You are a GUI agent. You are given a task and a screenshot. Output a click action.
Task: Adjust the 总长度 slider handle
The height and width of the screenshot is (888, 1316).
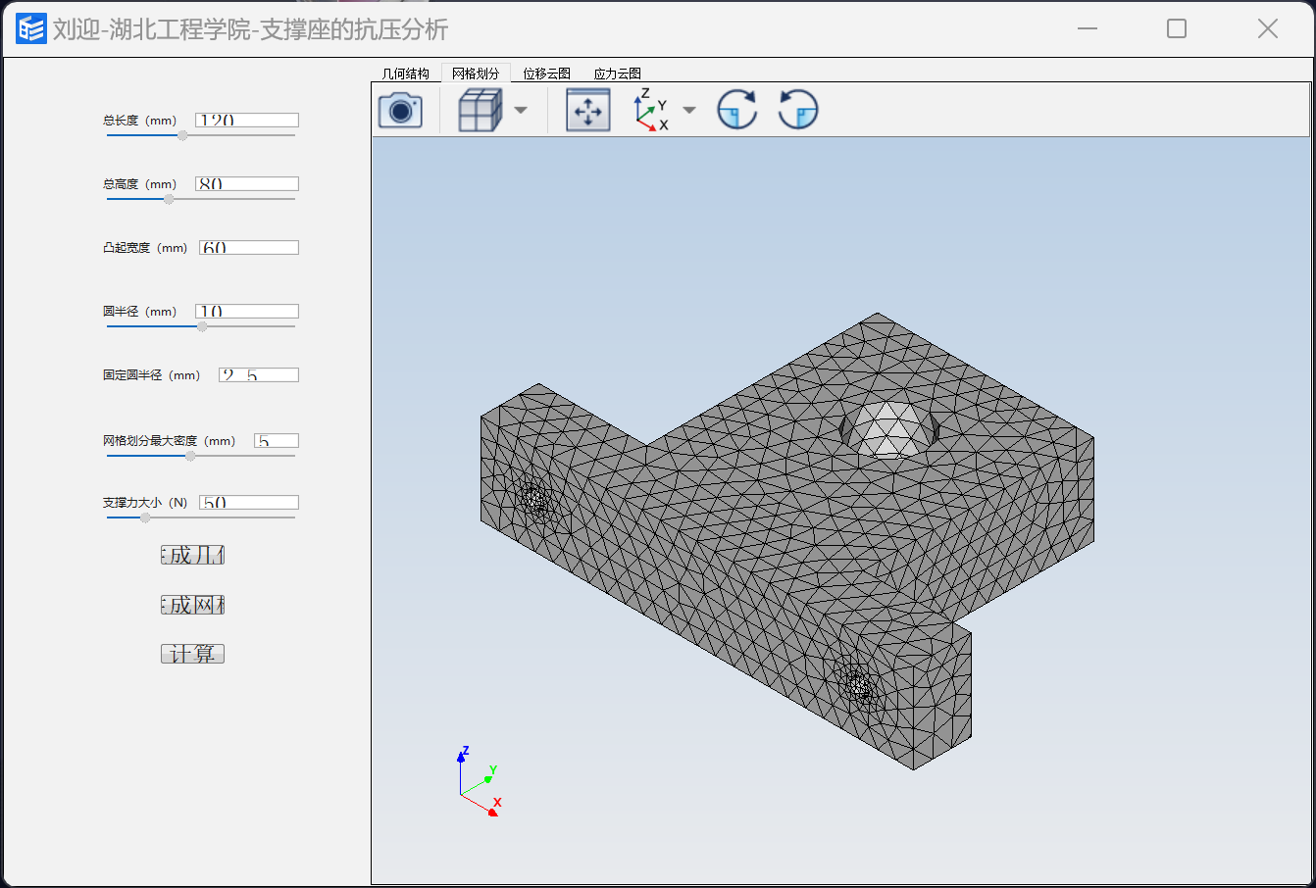click(182, 135)
